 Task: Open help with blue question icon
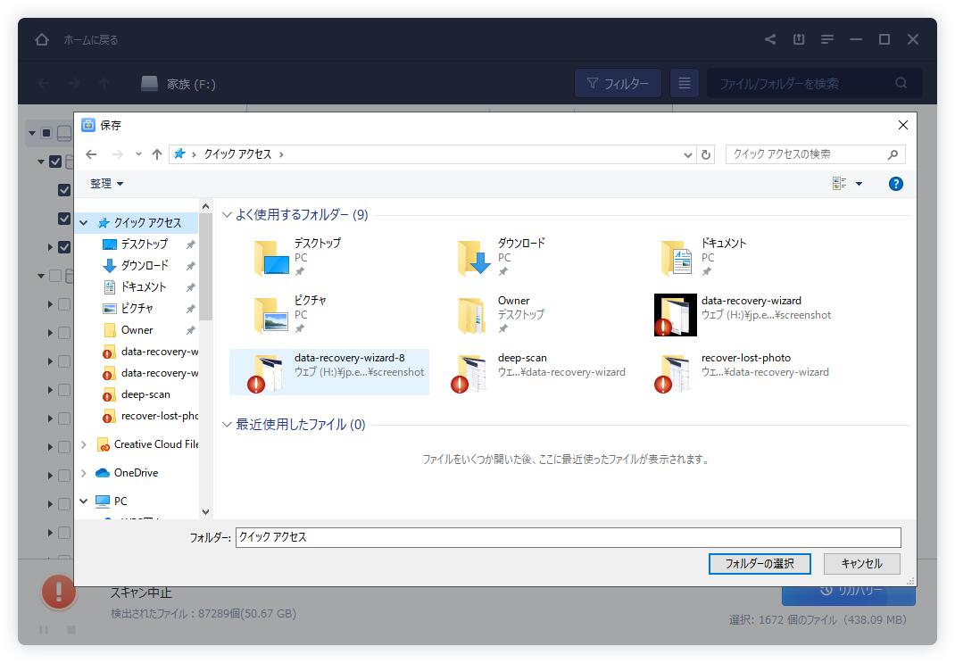895,184
